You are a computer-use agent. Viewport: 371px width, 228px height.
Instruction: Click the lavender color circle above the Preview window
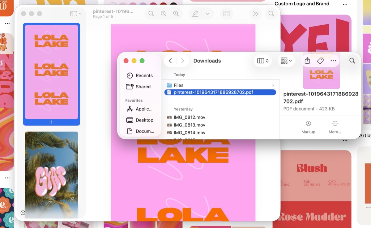point(143,4)
